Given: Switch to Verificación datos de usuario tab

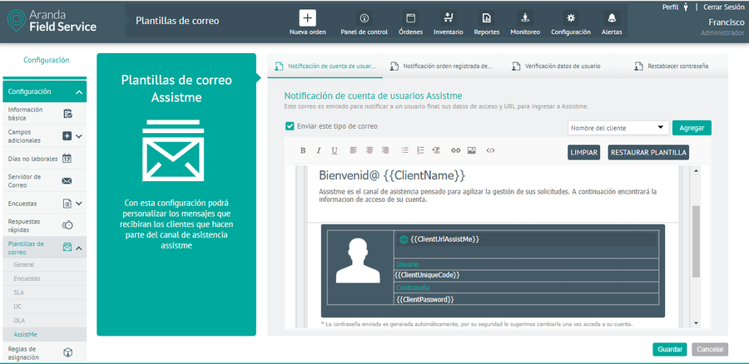Looking at the screenshot, I should (556, 66).
